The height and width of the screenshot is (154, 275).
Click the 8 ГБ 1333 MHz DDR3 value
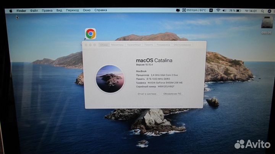158,79
